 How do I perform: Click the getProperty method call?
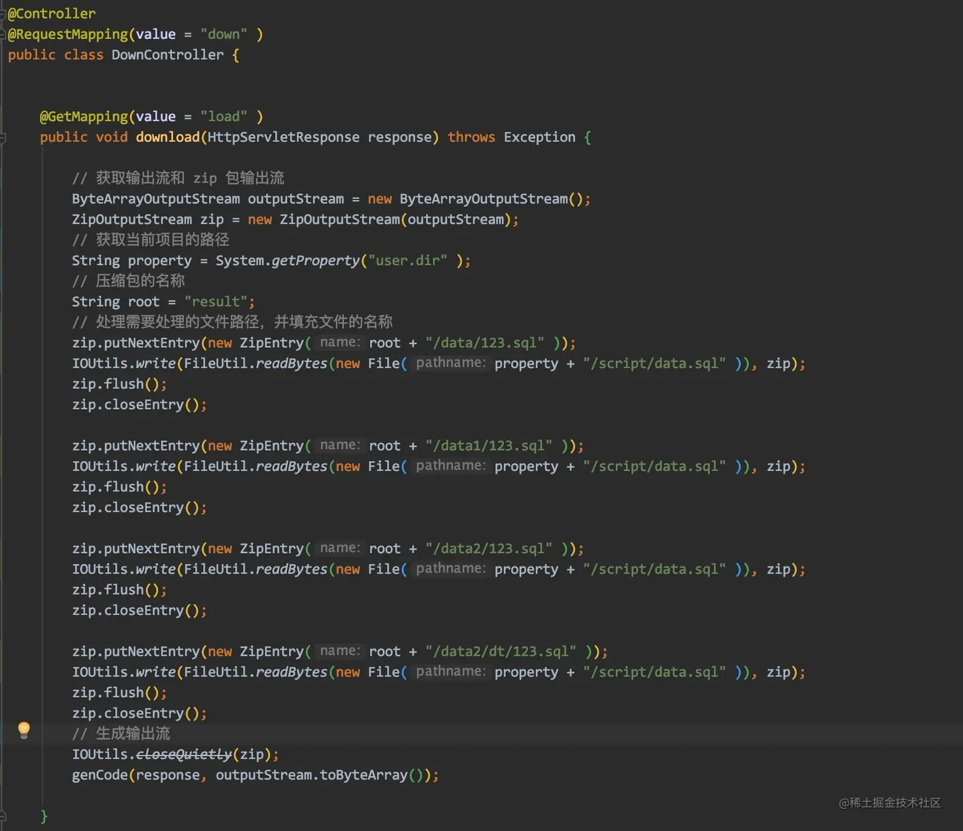[x=315, y=261]
